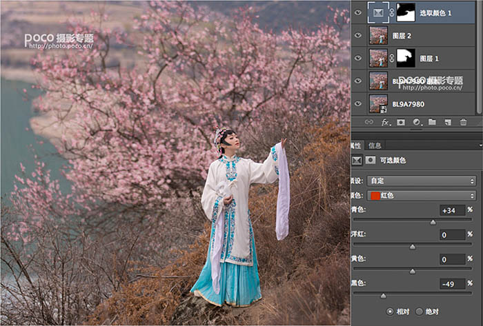Click the 洋红 (Magenta) value field

(452, 235)
